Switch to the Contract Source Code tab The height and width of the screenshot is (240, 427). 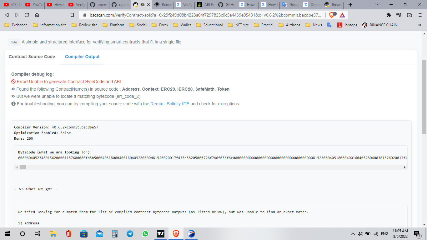pyautogui.click(x=32, y=57)
